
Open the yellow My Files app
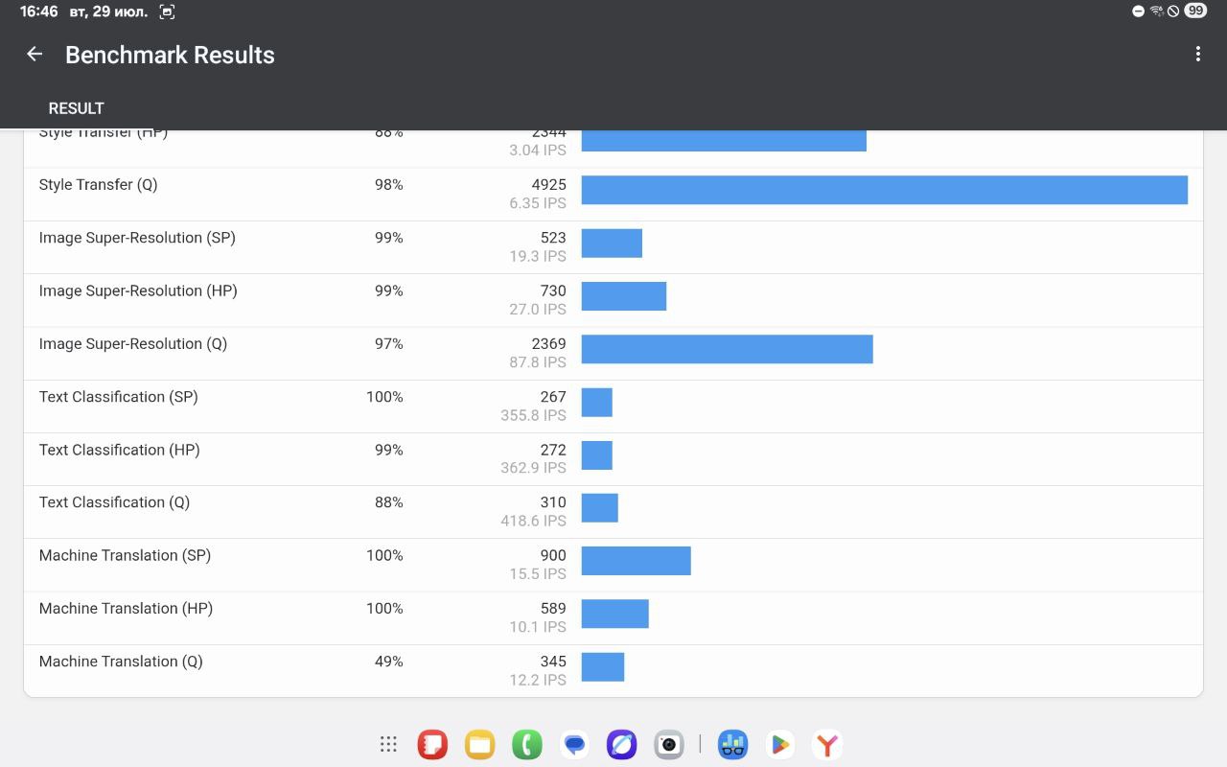479,744
